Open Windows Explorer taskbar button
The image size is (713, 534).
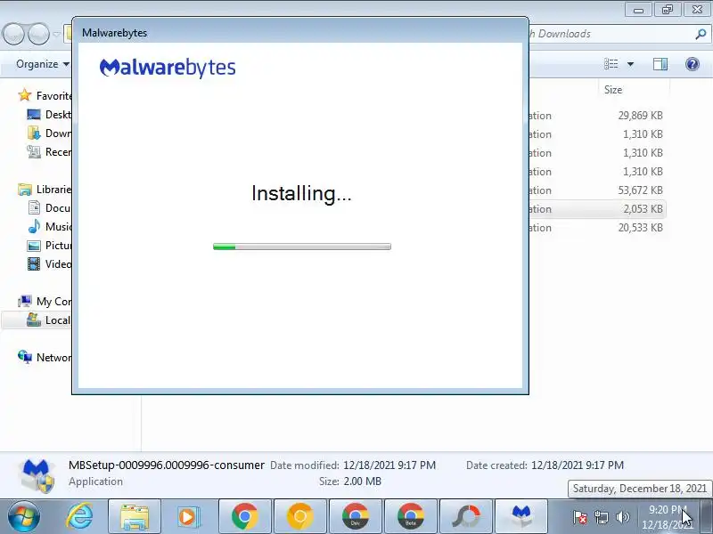tap(135, 517)
